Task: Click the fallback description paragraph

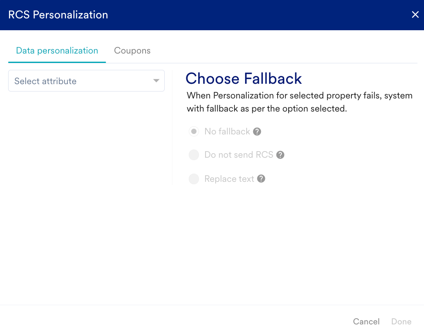Action: tap(300, 102)
